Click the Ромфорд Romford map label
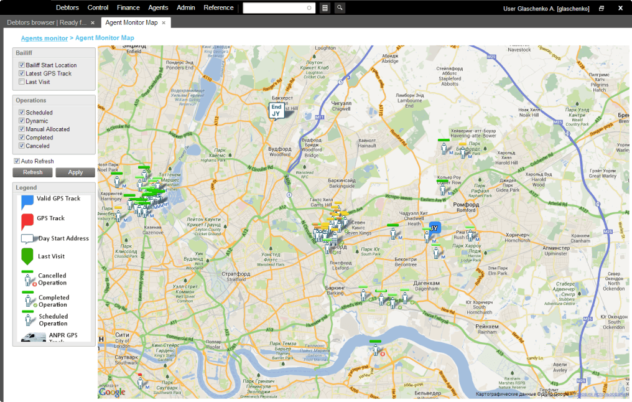Screen dimensions: 632x402 click(466, 207)
